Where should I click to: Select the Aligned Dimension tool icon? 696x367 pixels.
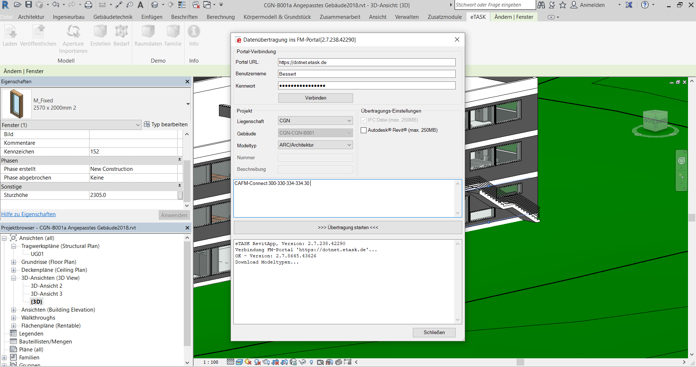[119, 5]
